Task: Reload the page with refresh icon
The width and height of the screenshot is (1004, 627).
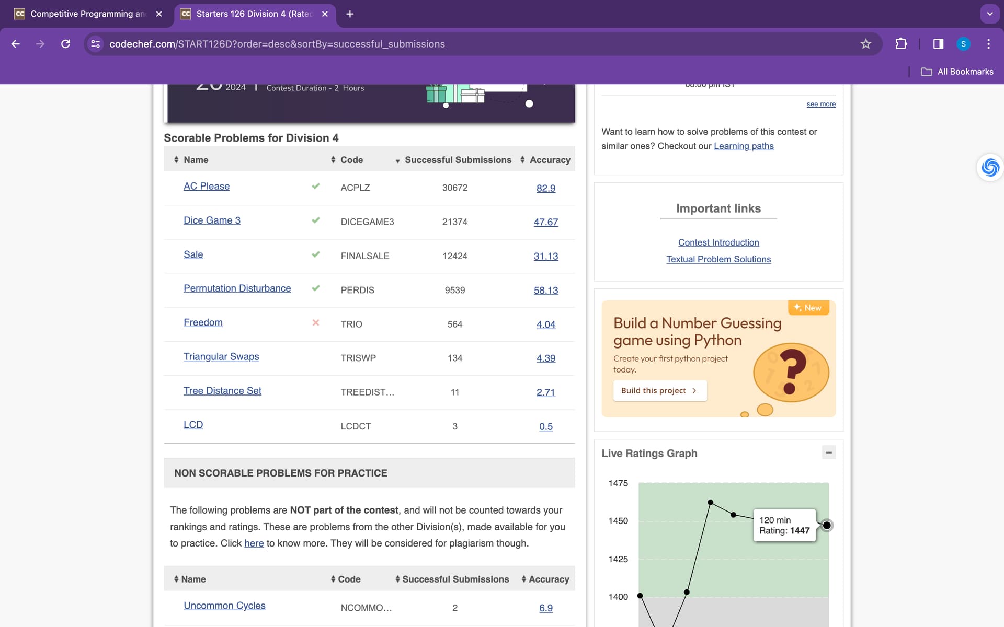Action: click(x=65, y=44)
